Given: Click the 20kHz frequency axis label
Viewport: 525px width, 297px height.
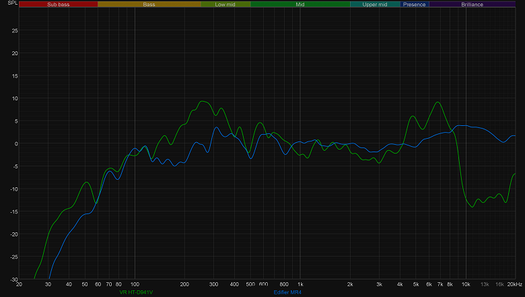Looking at the screenshot, I should [515, 284].
